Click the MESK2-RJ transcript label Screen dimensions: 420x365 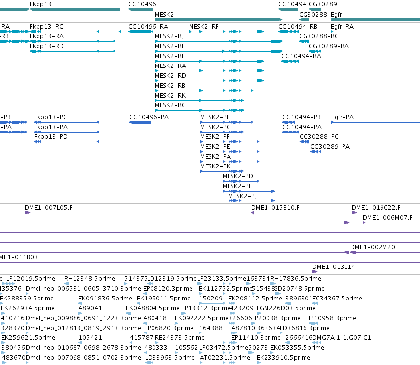[169, 36]
